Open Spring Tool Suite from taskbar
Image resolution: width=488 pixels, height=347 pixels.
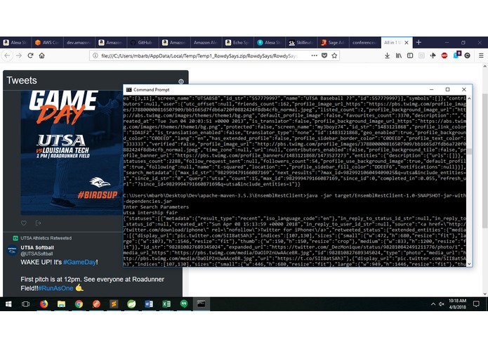tap(131, 303)
